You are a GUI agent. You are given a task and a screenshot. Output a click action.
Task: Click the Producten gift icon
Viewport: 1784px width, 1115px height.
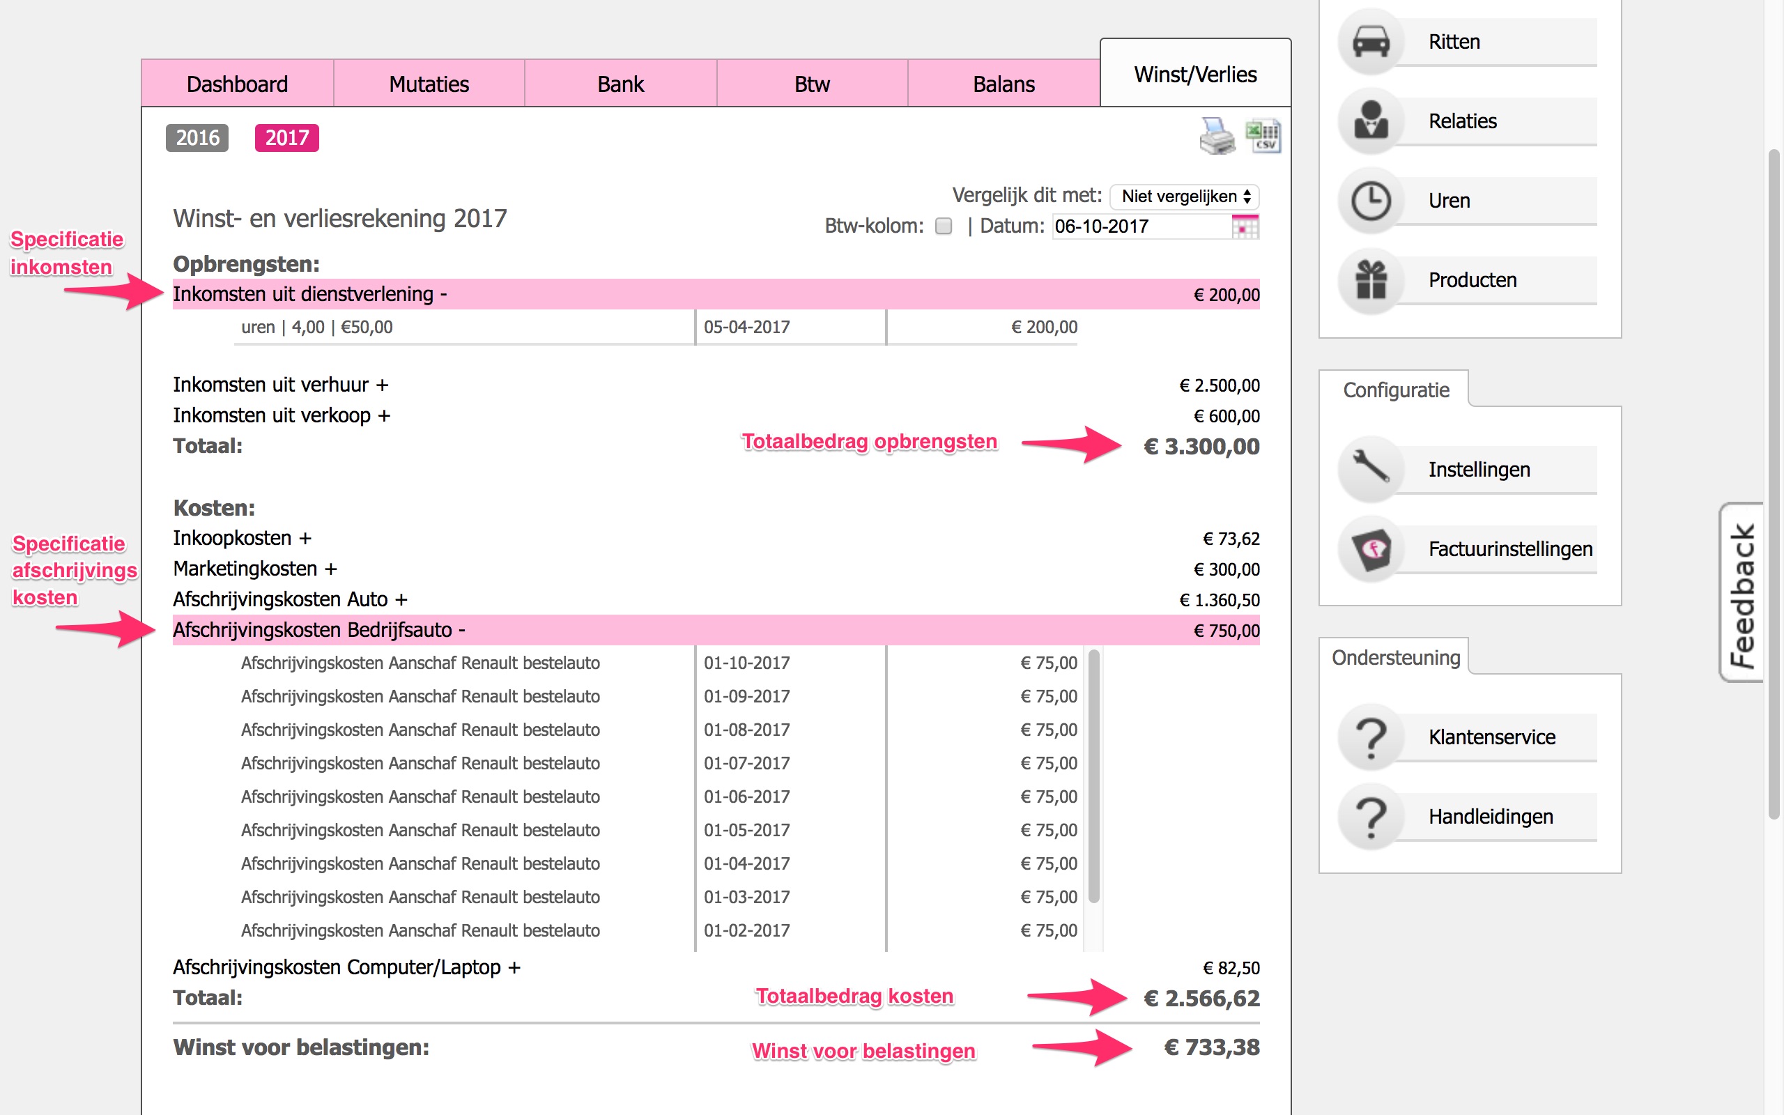[x=1371, y=280]
